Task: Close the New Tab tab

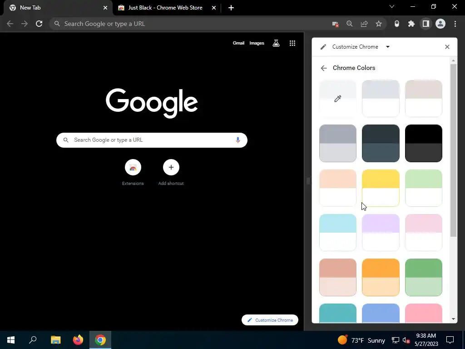Action: click(x=105, y=8)
